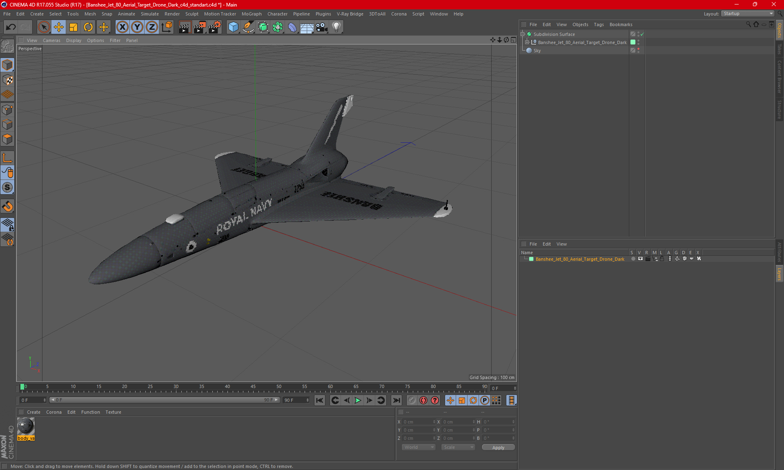Viewport: 784px width, 470px height.
Task: Toggle layer View visibility for Banshee
Action: [x=640, y=259]
